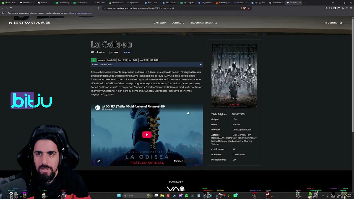Image resolution: width=354 pixels, height=199 pixels.
Task: Click the VOO powered-by logo
Action: pos(176,189)
